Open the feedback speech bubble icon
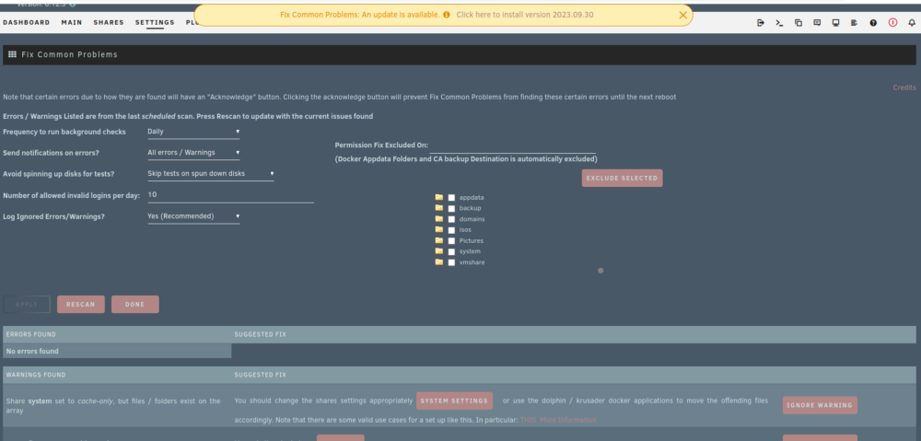 [817, 23]
